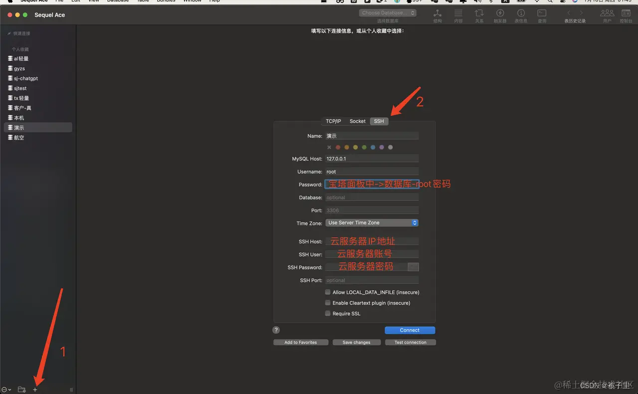Open the 表信息 table info view
The image size is (638, 394).
coord(521,15)
